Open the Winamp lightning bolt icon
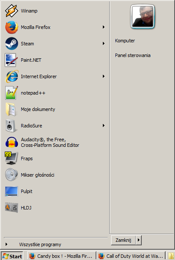The height and width of the screenshot is (260, 175). coord(11,11)
